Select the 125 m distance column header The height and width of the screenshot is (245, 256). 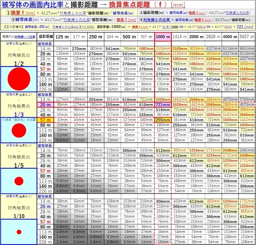(x=62, y=37)
